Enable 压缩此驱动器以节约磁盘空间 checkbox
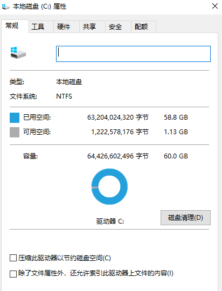This screenshot has height=291, width=222. [13, 258]
